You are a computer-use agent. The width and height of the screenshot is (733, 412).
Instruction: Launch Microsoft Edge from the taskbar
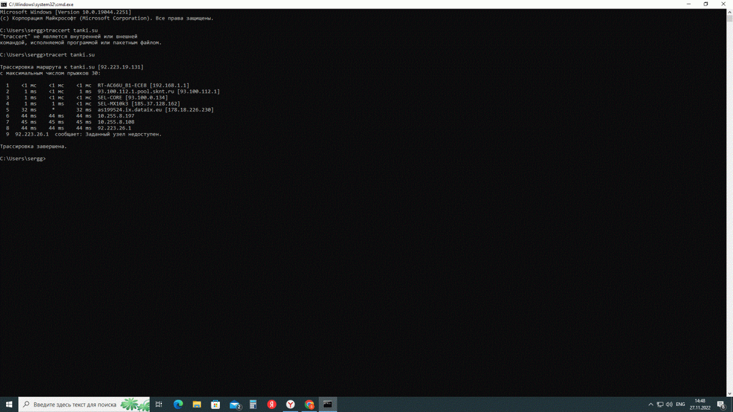coord(178,404)
